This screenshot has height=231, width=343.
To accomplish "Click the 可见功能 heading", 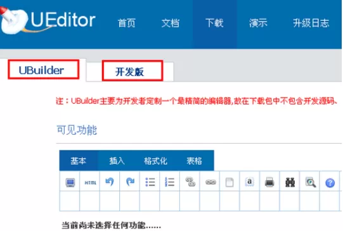I will (x=77, y=130).
